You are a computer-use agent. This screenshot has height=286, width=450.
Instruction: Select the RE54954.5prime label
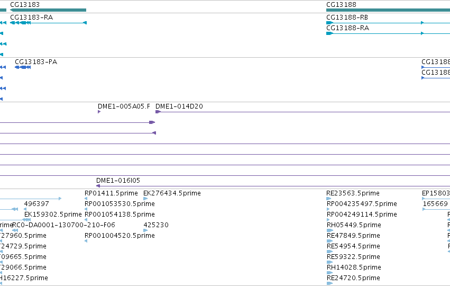click(x=354, y=246)
